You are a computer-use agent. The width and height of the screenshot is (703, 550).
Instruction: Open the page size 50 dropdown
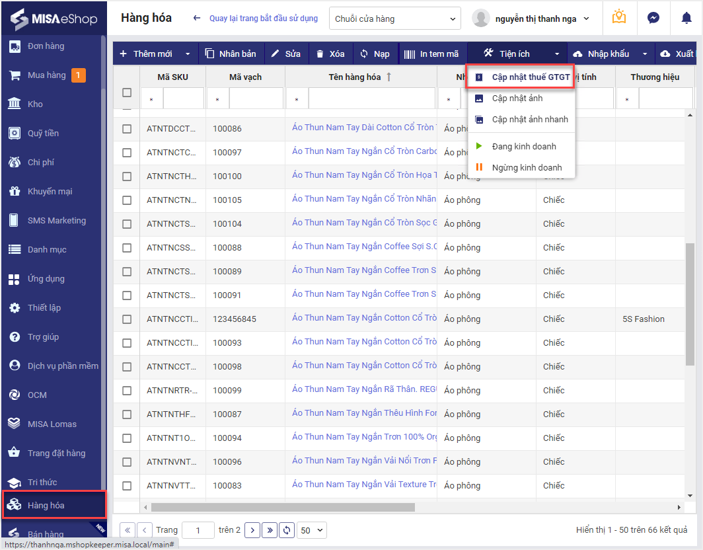[312, 530]
